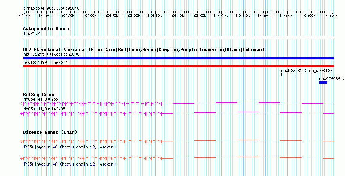Open variant nsv1054899 (Coe2014) label
Screen dimensions: 345x176
[47, 63]
